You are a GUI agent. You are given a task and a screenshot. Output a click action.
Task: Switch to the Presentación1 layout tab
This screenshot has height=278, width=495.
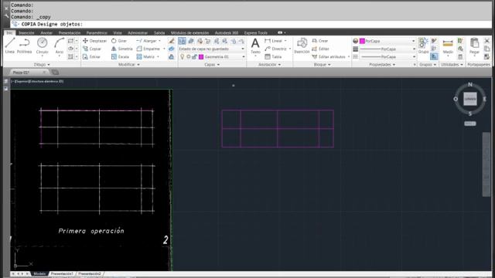[62, 274]
